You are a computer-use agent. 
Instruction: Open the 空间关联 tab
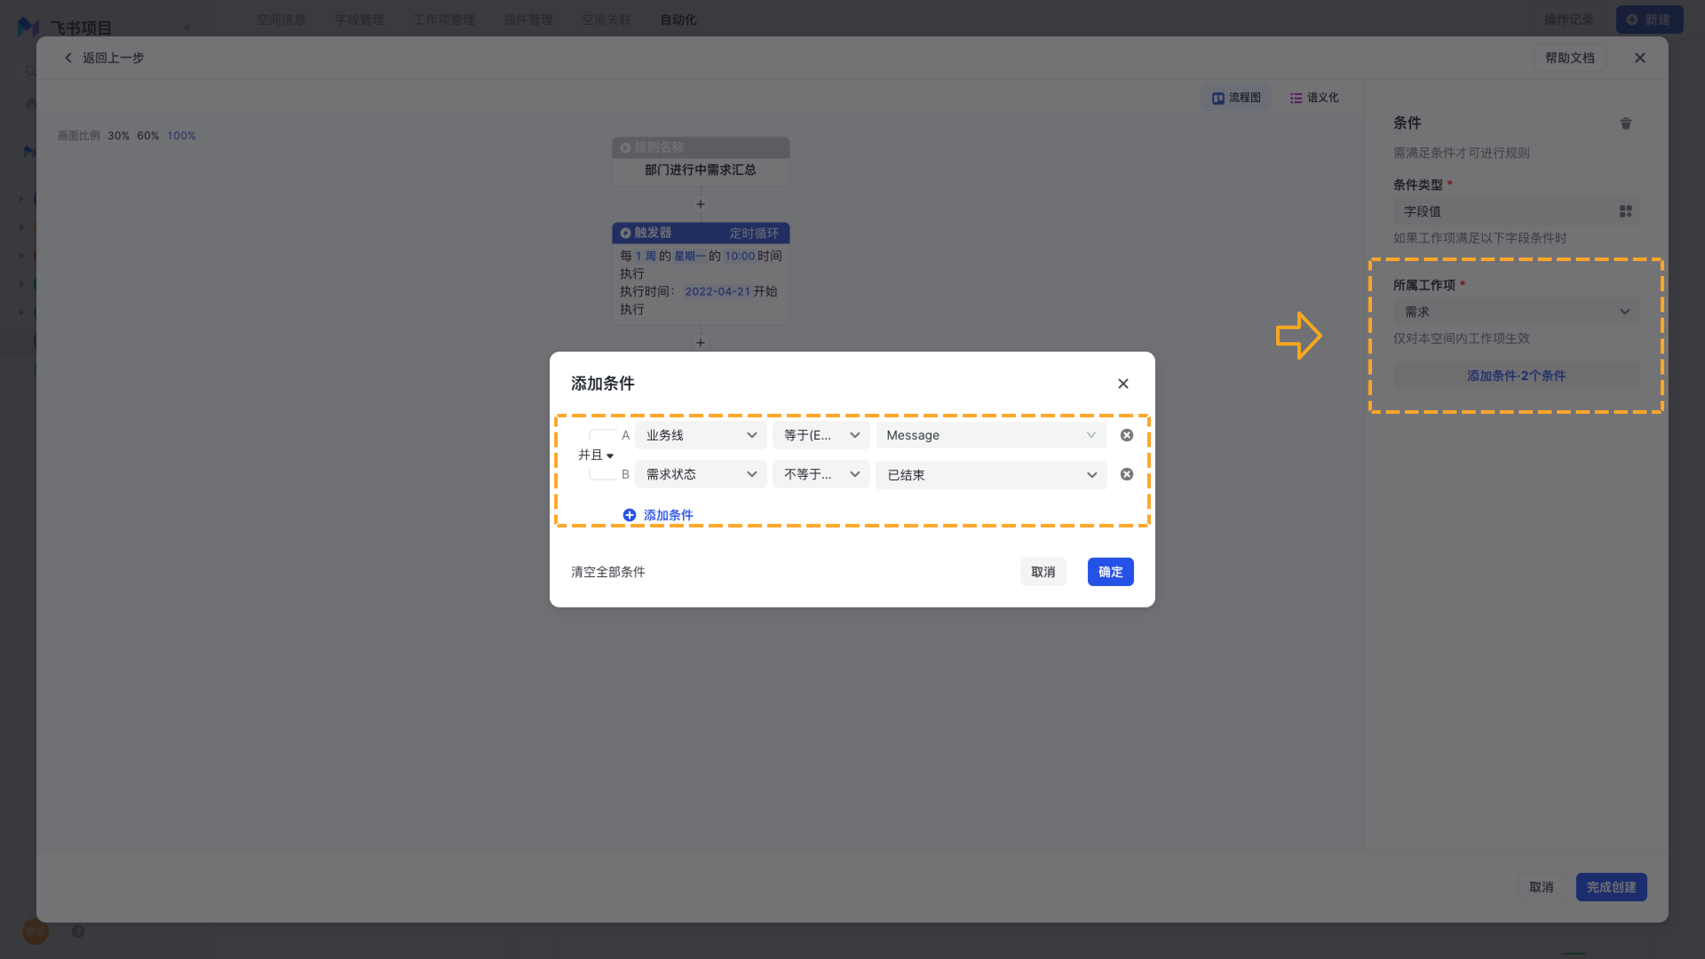(x=606, y=19)
